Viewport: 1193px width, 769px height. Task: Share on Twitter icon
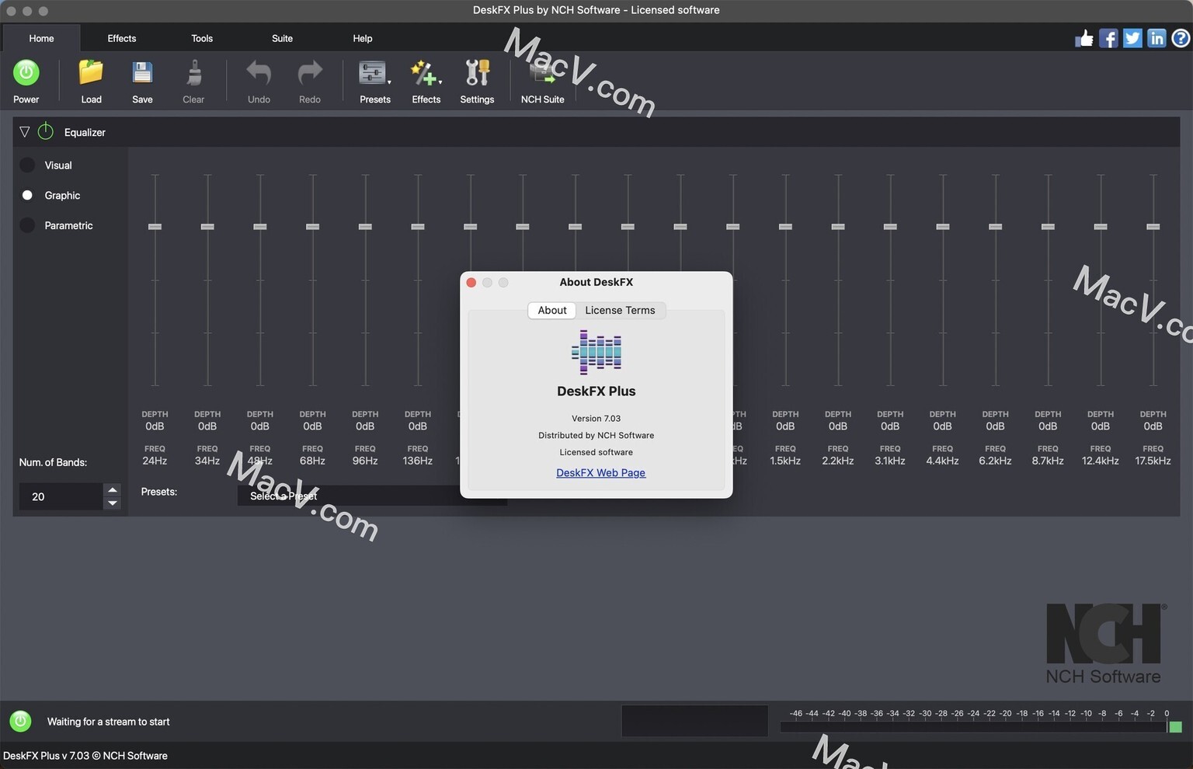[x=1132, y=38]
